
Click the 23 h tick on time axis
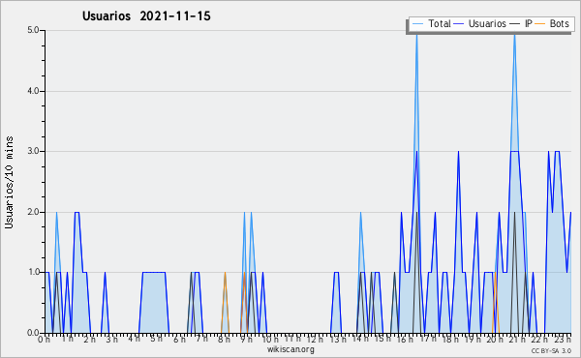[x=563, y=339]
